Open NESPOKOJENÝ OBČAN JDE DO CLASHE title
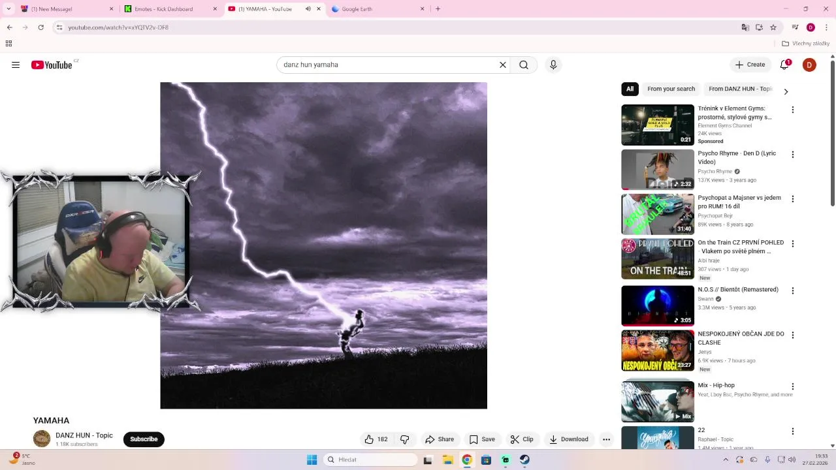 coord(741,338)
